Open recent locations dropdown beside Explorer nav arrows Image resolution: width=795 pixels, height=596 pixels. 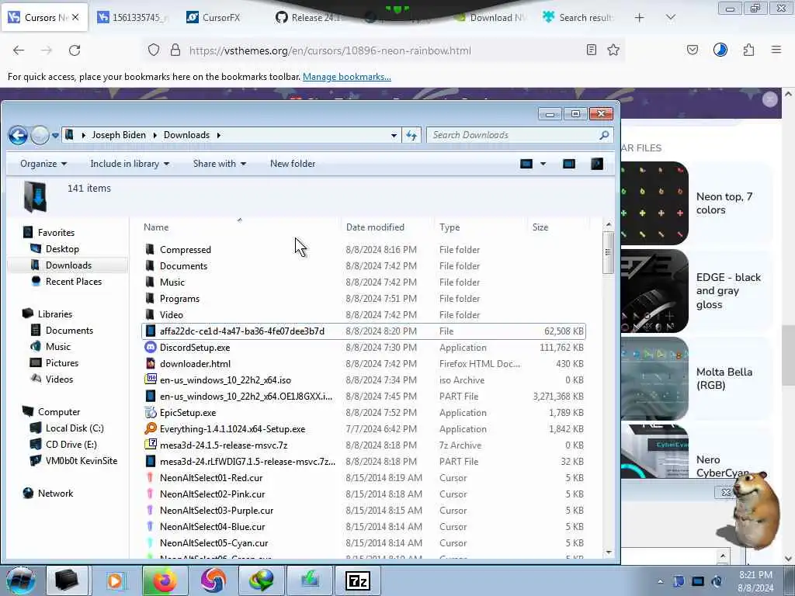coord(55,136)
